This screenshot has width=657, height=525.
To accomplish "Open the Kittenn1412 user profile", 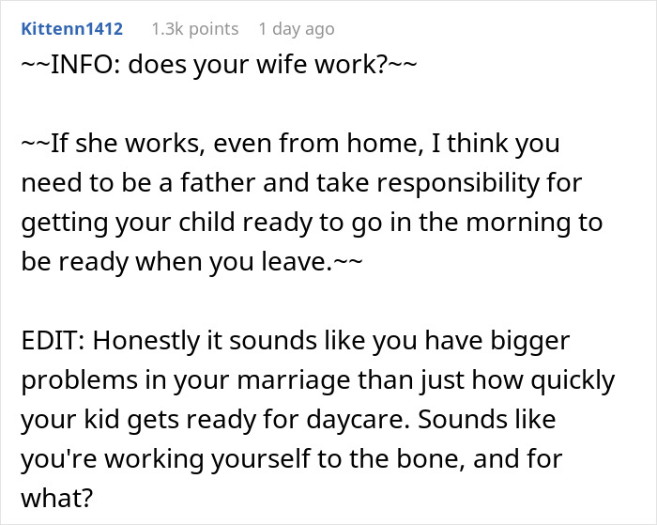I will point(72,29).
